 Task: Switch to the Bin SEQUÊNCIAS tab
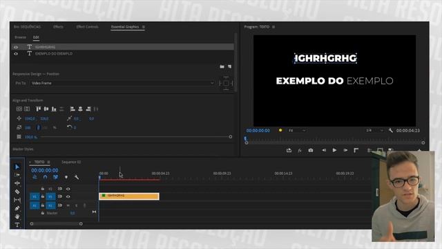27,27
